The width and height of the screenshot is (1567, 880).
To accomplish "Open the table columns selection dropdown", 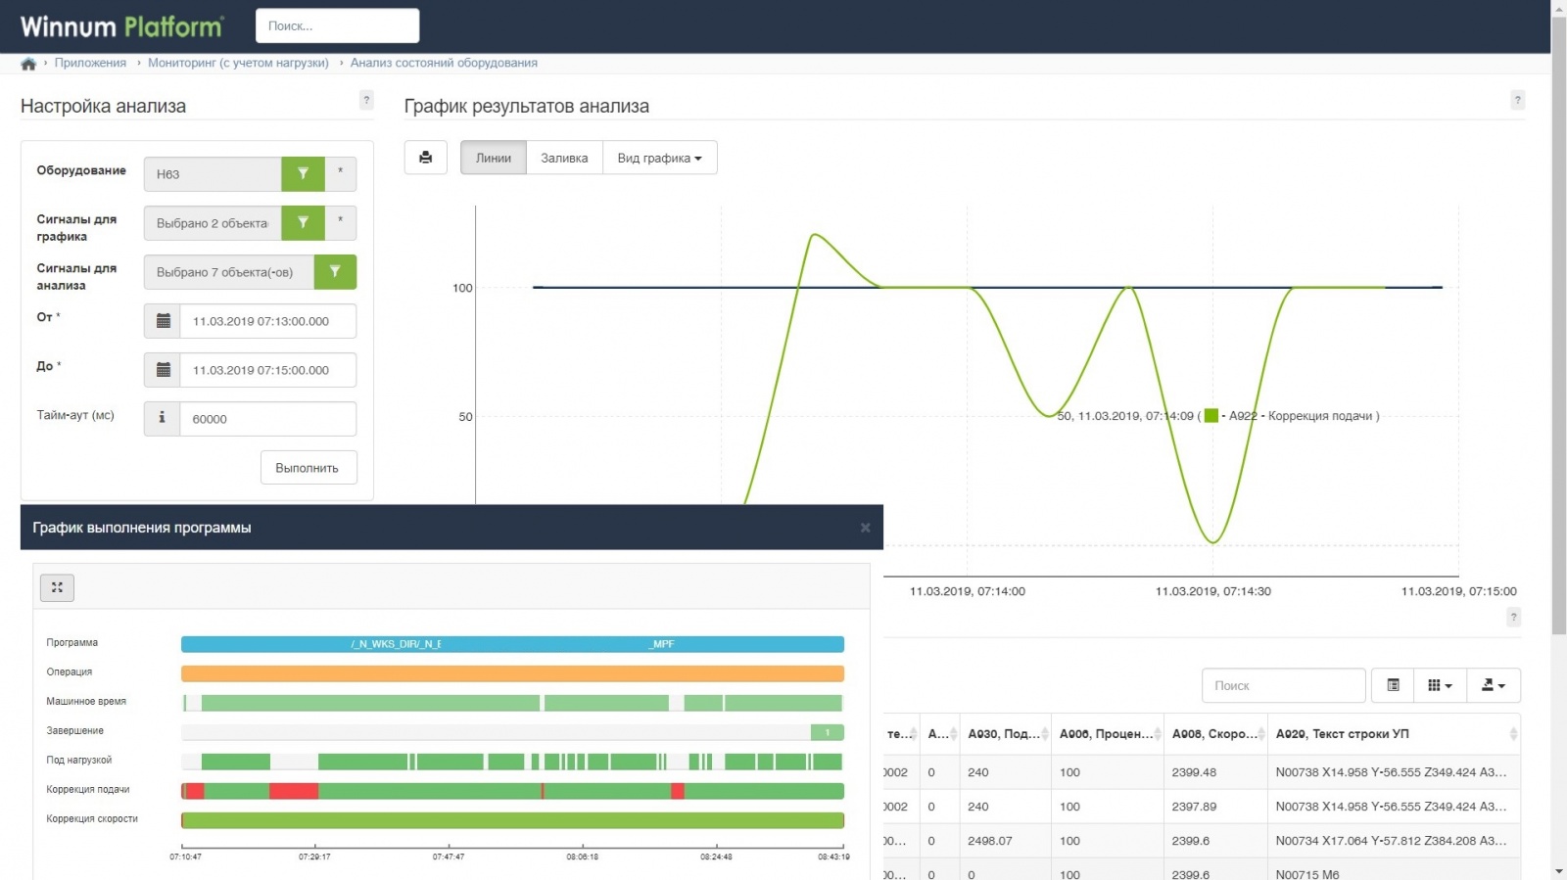I will 1441,685.
